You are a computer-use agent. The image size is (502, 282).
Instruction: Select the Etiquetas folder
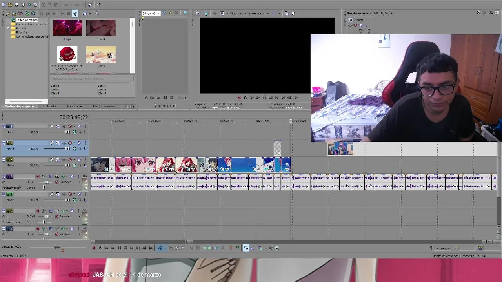[x=22, y=33]
